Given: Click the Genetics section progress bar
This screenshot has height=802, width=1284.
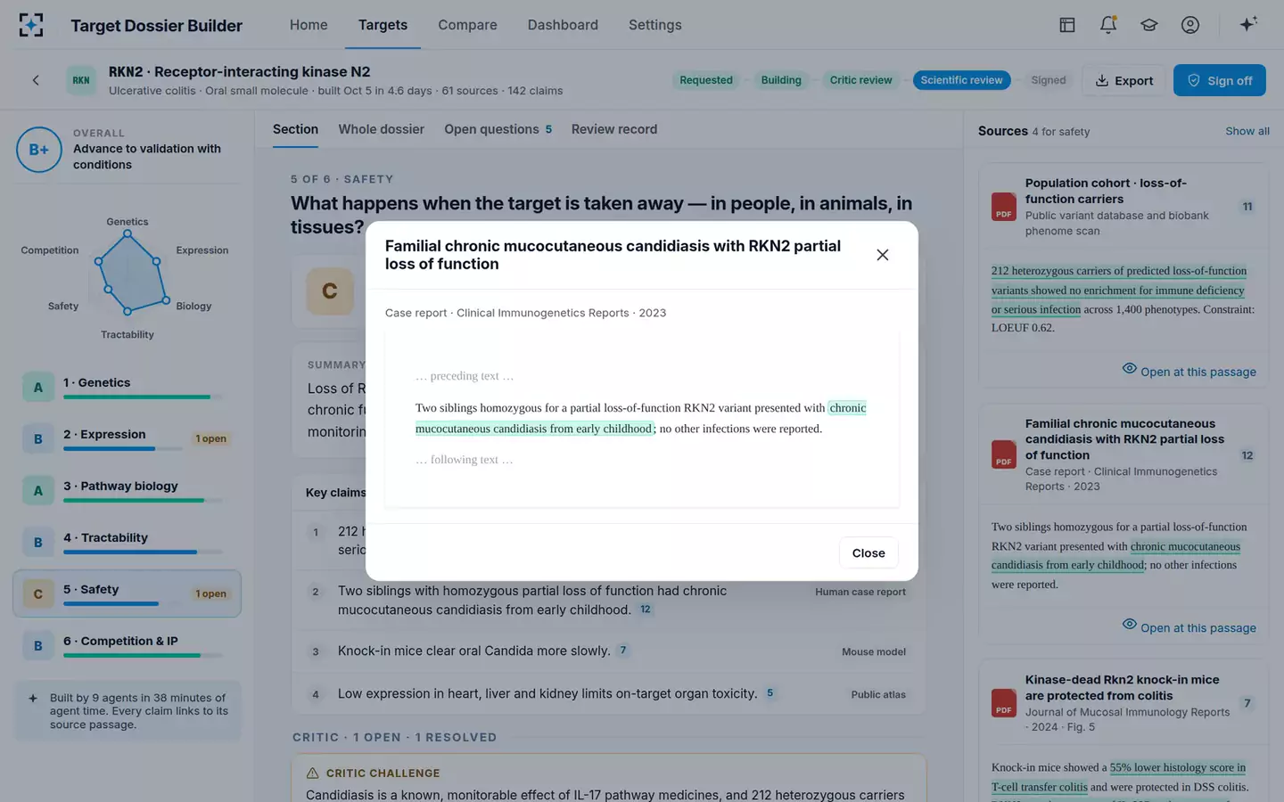Looking at the screenshot, I should click(144, 397).
